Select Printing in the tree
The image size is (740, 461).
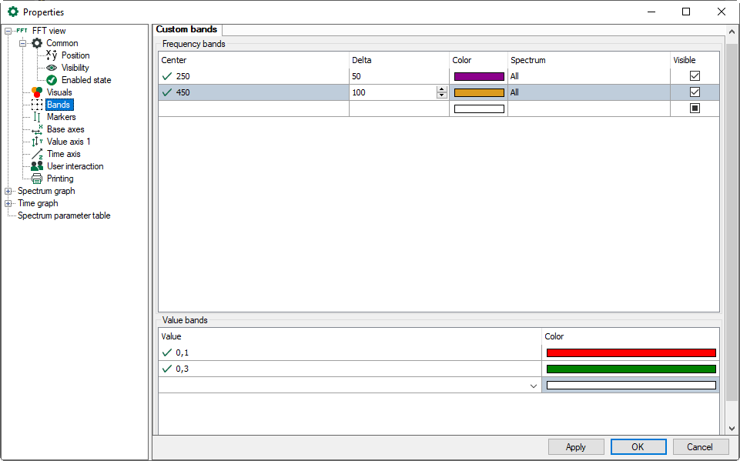click(60, 179)
